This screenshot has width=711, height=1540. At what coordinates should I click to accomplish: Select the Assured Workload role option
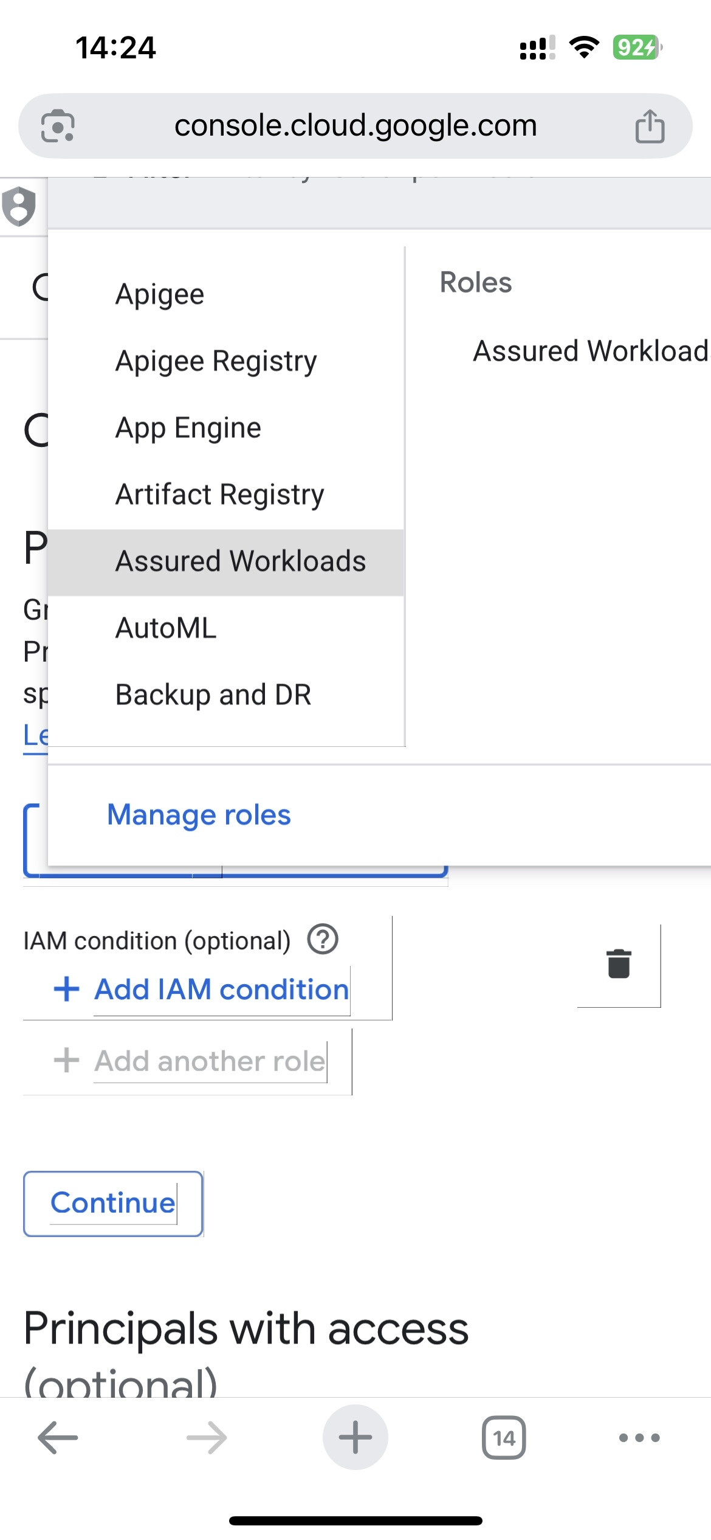coord(590,351)
